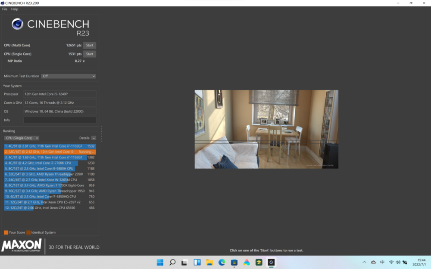
Task: Start the CPU Single Core test
Action: tap(89, 54)
